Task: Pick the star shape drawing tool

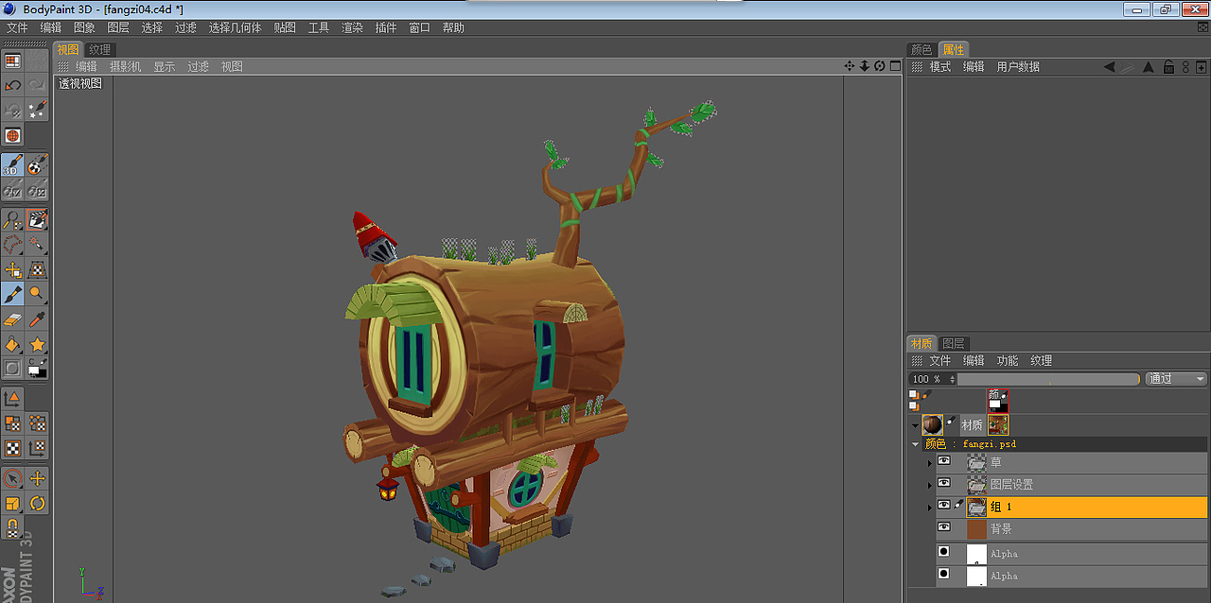Action: click(37, 343)
